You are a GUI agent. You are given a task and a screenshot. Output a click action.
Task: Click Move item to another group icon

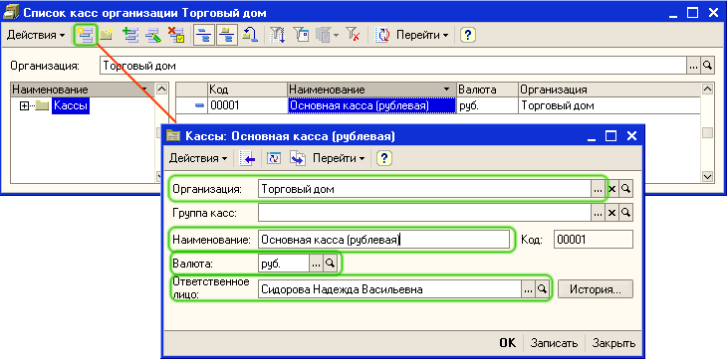pyautogui.click(x=251, y=35)
